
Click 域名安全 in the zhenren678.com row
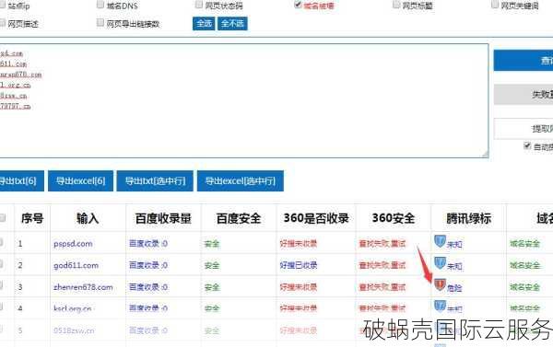(x=524, y=287)
